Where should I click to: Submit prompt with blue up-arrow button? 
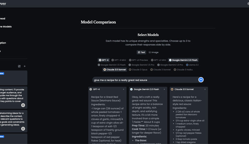tap(201, 80)
